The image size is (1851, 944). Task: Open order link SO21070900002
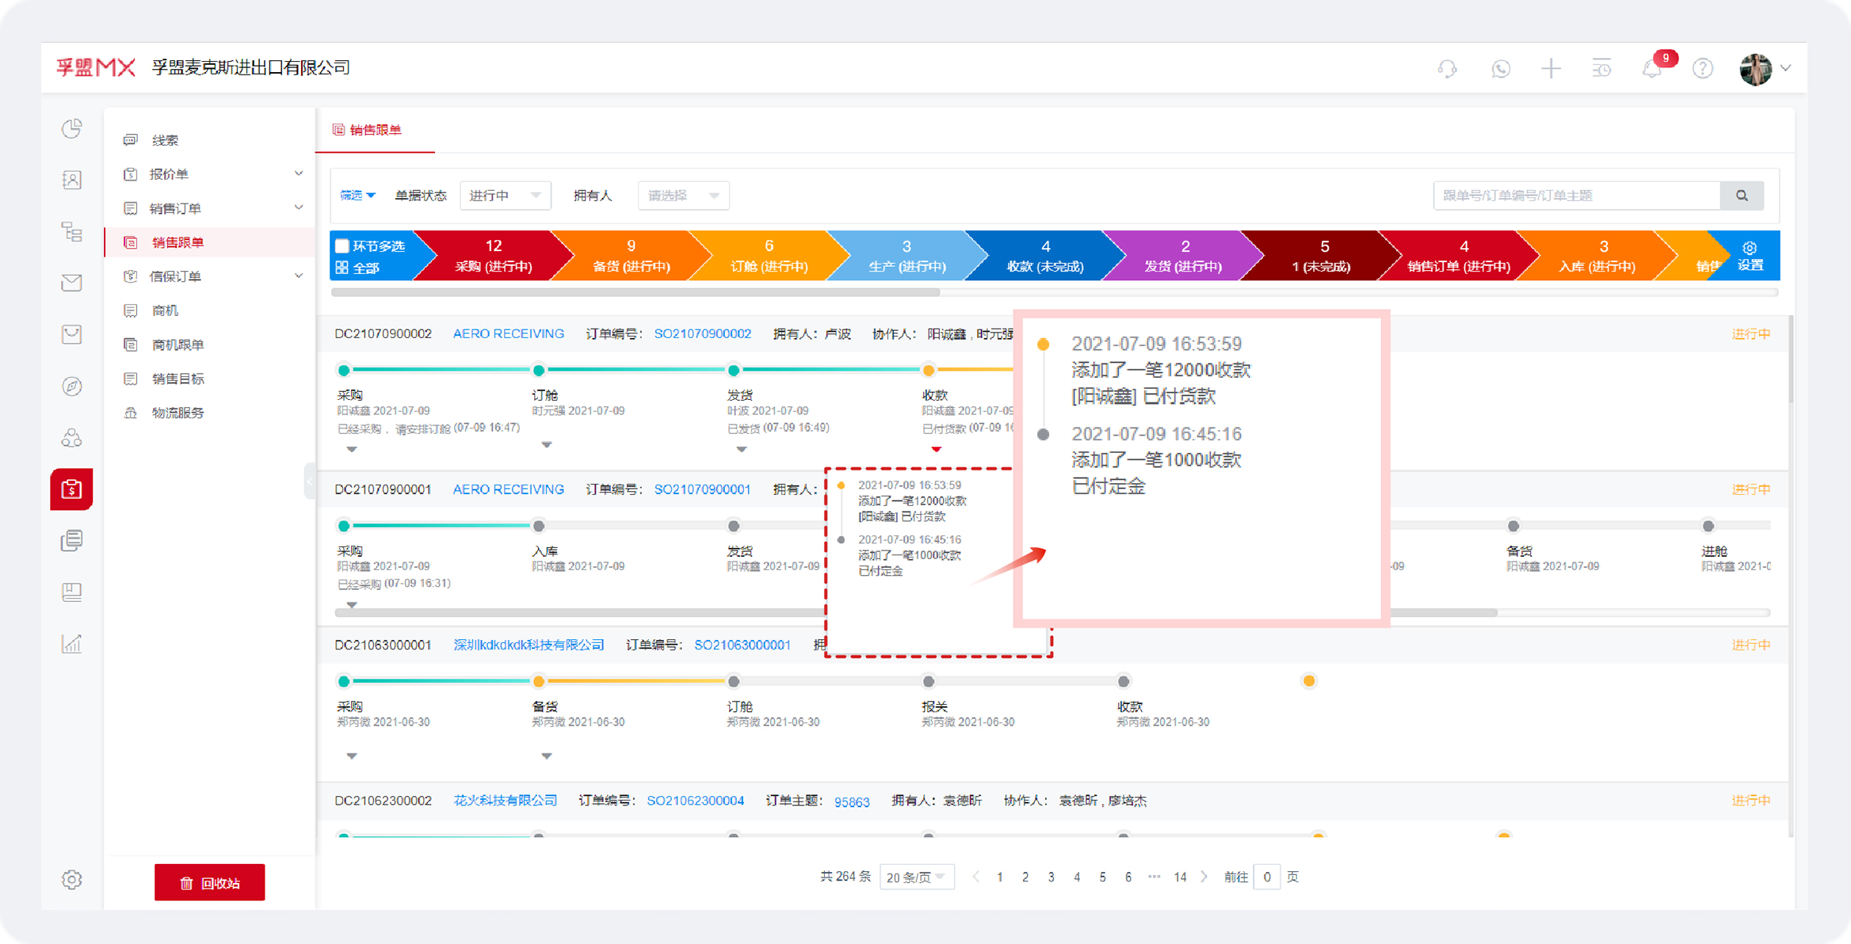[x=702, y=333]
